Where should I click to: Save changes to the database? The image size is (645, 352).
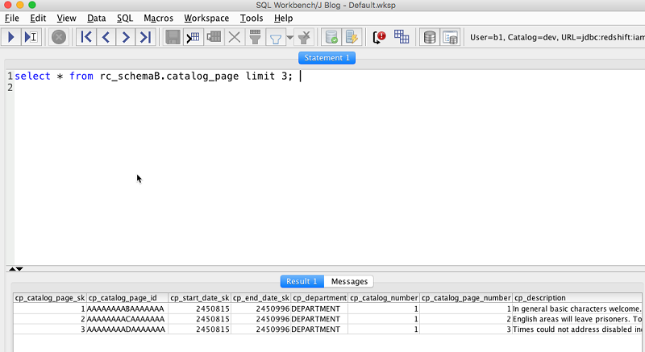click(x=173, y=37)
